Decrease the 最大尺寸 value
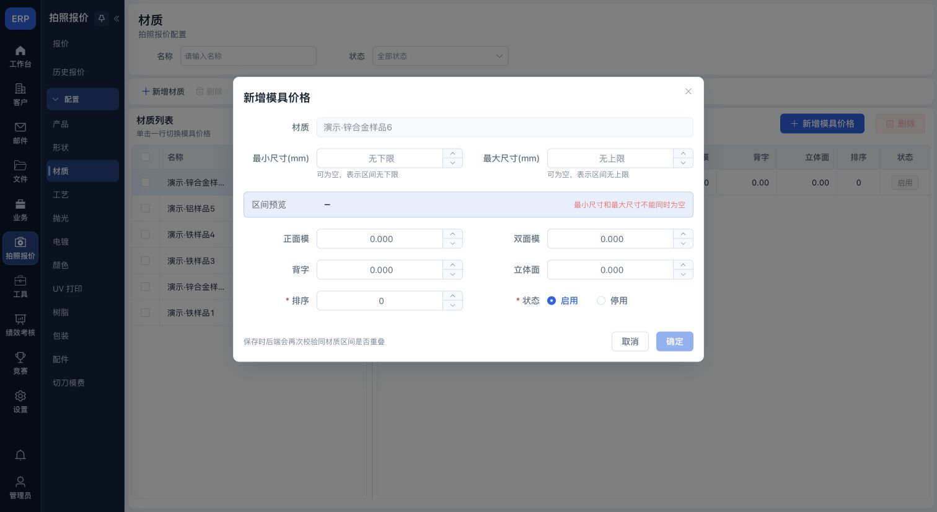The image size is (937, 512). (683, 163)
